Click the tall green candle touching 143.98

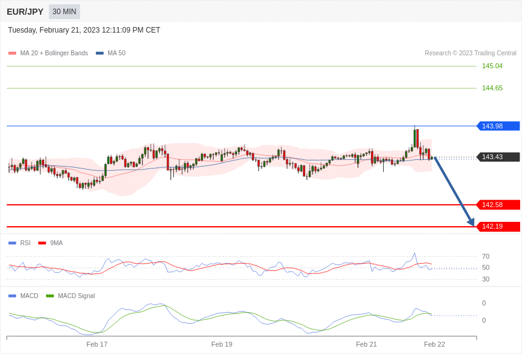click(x=415, y=138)
